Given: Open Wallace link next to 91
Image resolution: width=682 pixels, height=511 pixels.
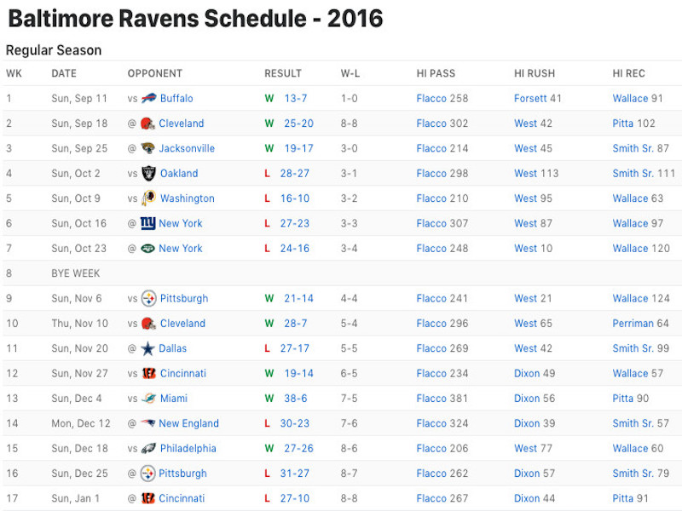Looking at the screenshot, I should (x=630, y=98).
